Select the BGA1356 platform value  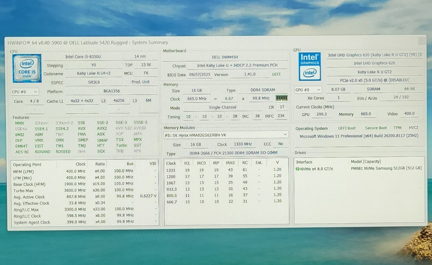(x=112, y=91)
